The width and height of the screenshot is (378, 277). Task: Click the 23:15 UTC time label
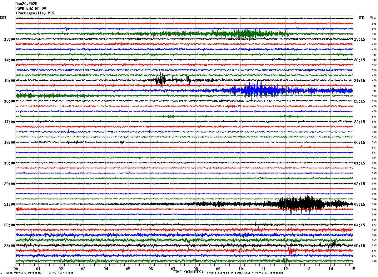click(360, 122)
